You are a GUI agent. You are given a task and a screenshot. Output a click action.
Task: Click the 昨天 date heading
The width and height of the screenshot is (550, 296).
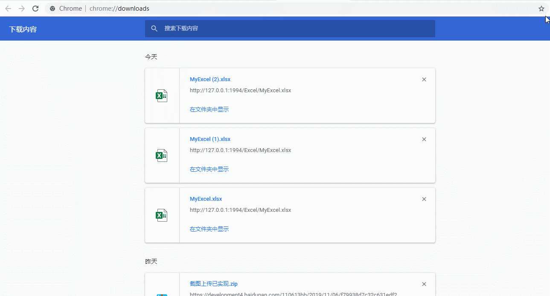pos(151,261)
